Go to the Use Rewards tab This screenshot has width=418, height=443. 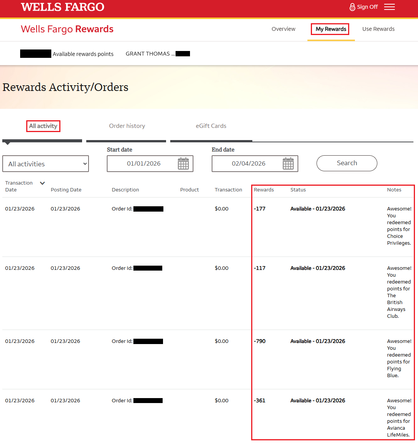(x=378, y=29)
